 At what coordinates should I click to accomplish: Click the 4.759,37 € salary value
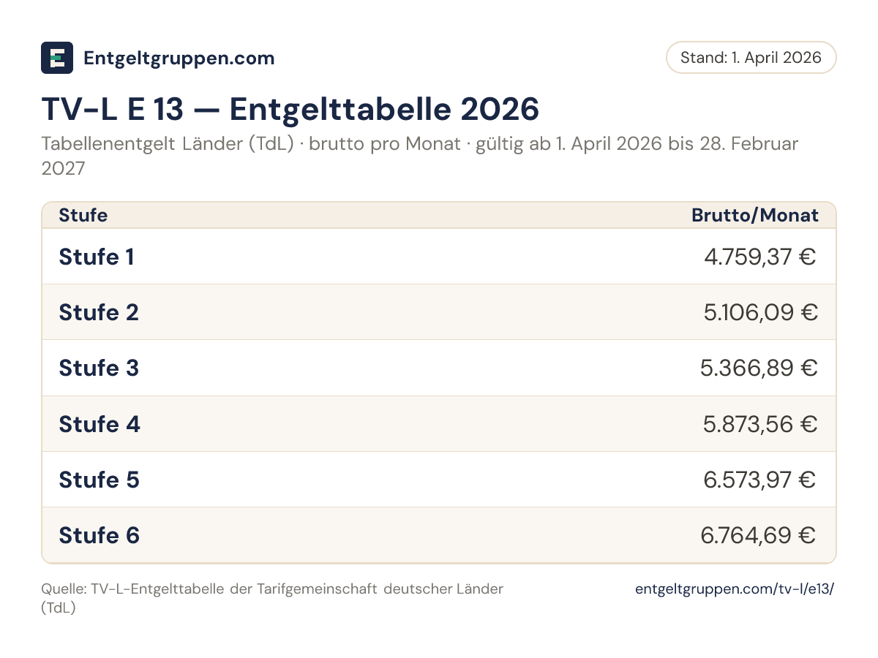coord(760,257)
